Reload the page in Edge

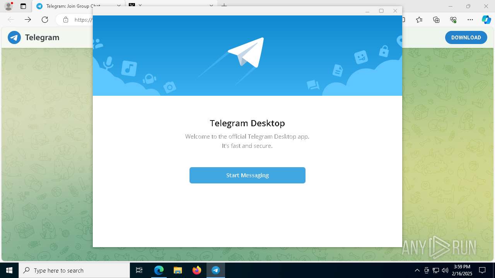45,20
